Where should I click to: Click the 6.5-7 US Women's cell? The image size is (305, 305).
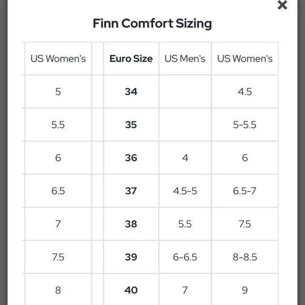(x=245, y=191)
